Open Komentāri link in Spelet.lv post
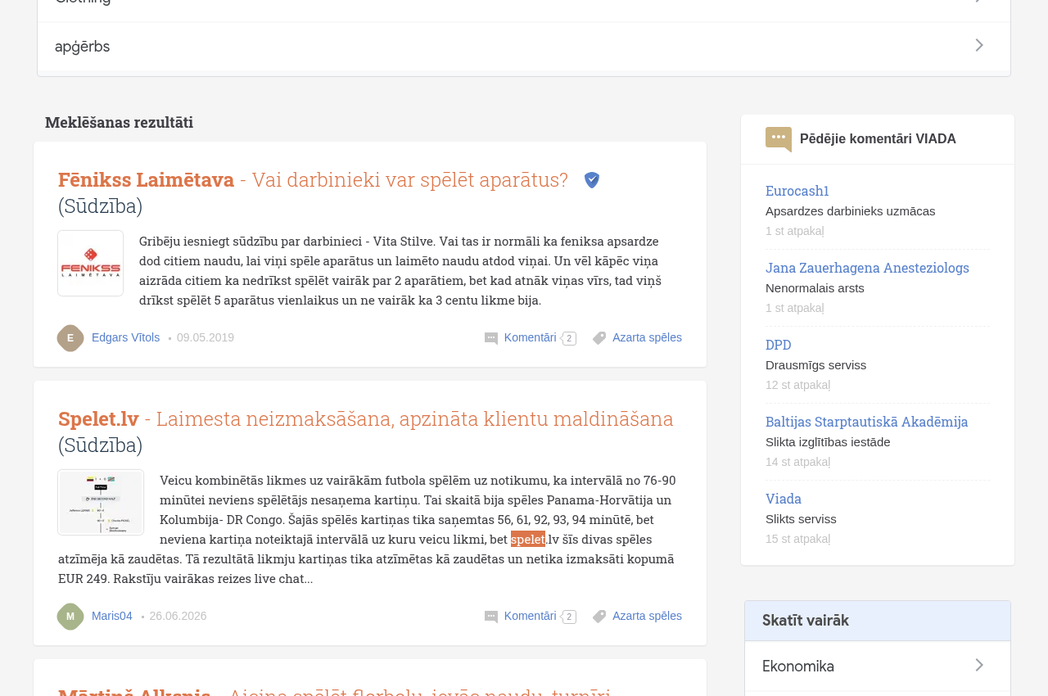Image resolution: width=1048 pixels, height=696 pixels. click(531, 616)
